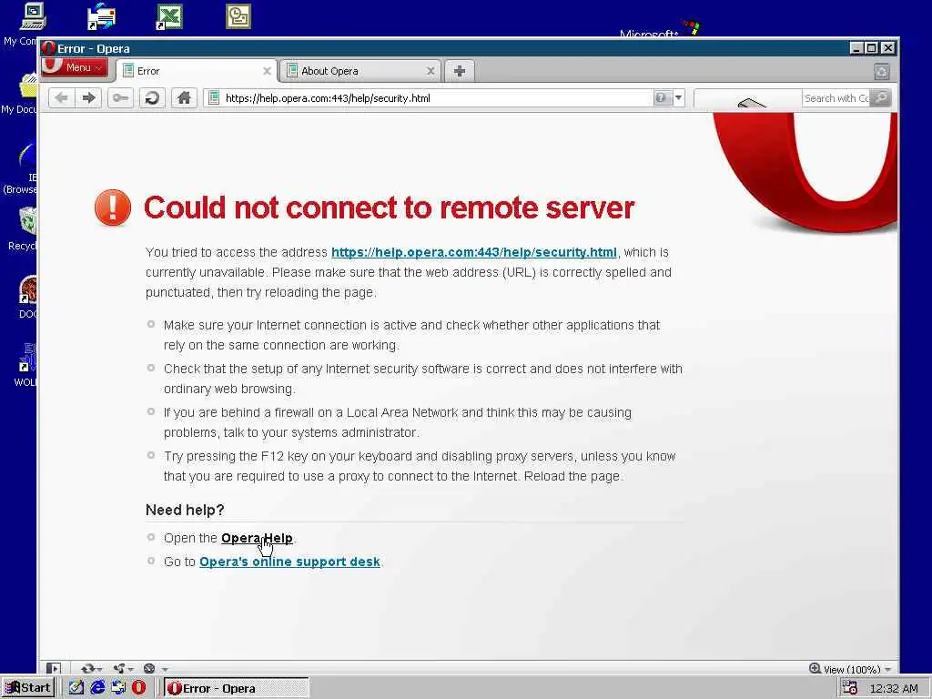This screenshot has width=932, height=699.
Task: Select the clock-and-card desktop icon
Action: [x=238, y=16]
